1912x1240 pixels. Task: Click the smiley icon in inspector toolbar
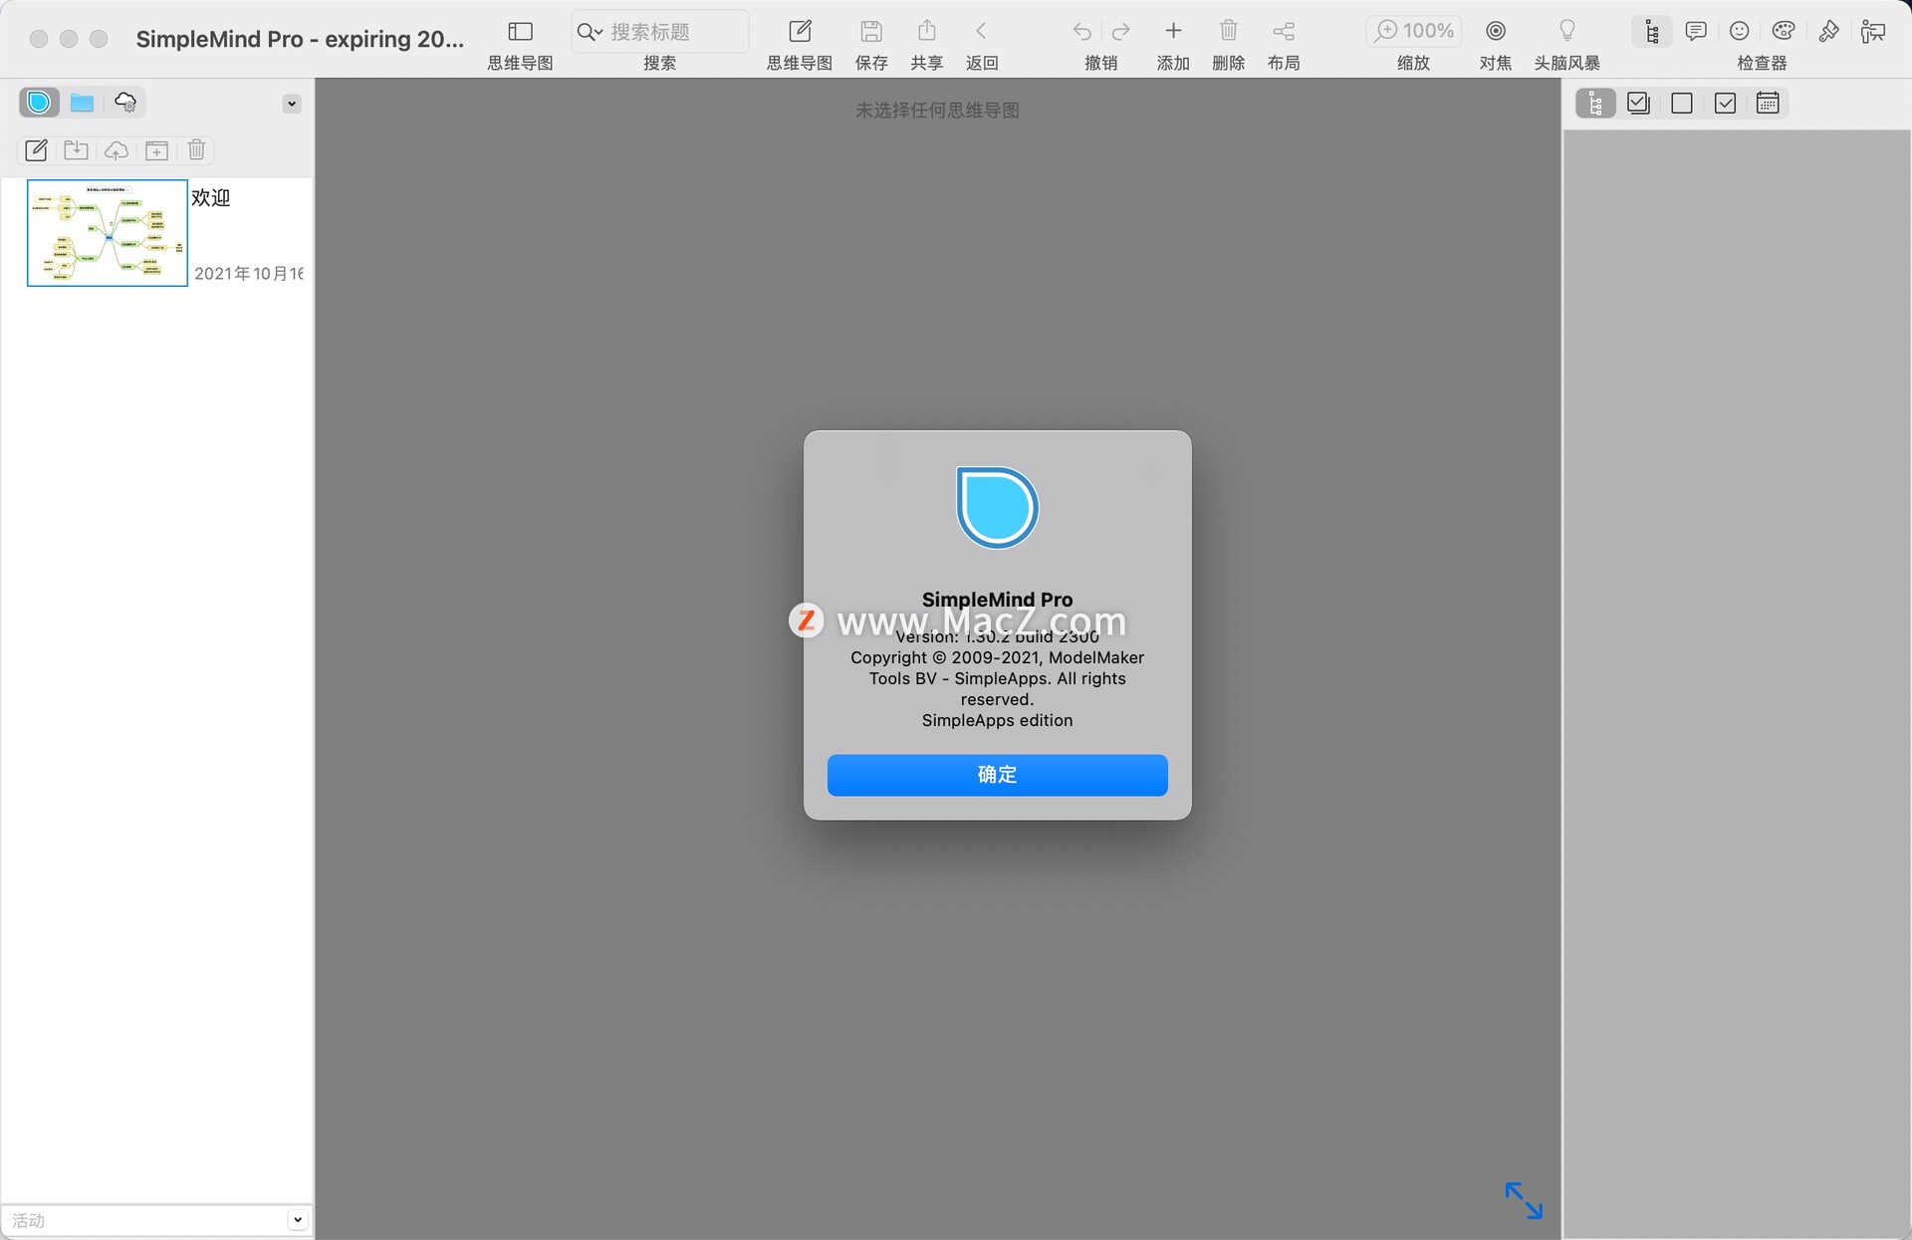(x=1739, y=32)
